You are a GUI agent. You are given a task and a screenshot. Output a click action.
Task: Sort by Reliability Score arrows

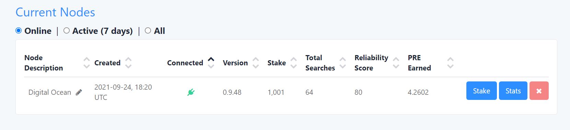(396, 63)
